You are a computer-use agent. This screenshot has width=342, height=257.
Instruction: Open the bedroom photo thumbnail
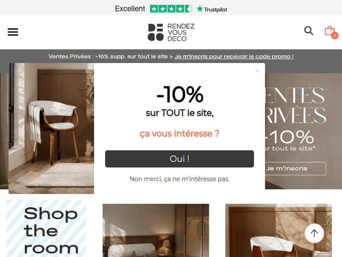pyautogui.click(x=156, y=231)
